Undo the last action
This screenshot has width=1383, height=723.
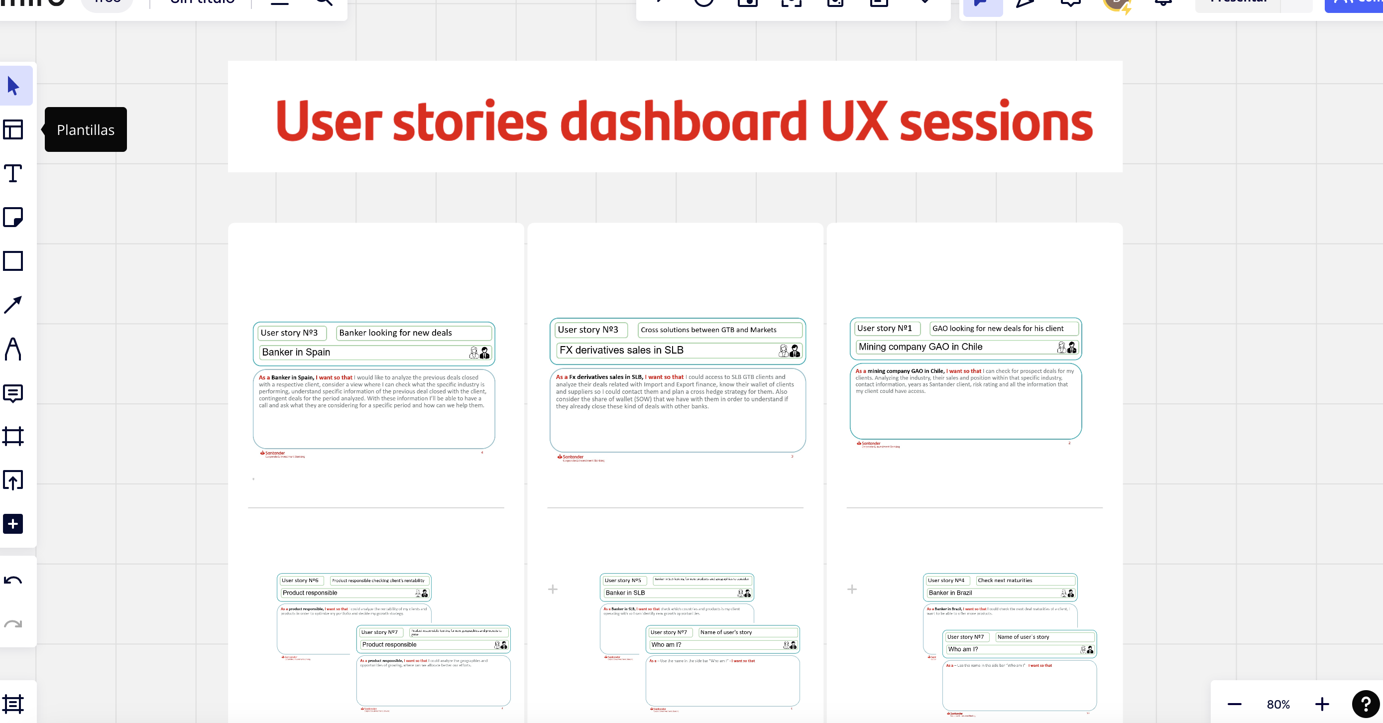pyautogui.click(x=13, y=580)
